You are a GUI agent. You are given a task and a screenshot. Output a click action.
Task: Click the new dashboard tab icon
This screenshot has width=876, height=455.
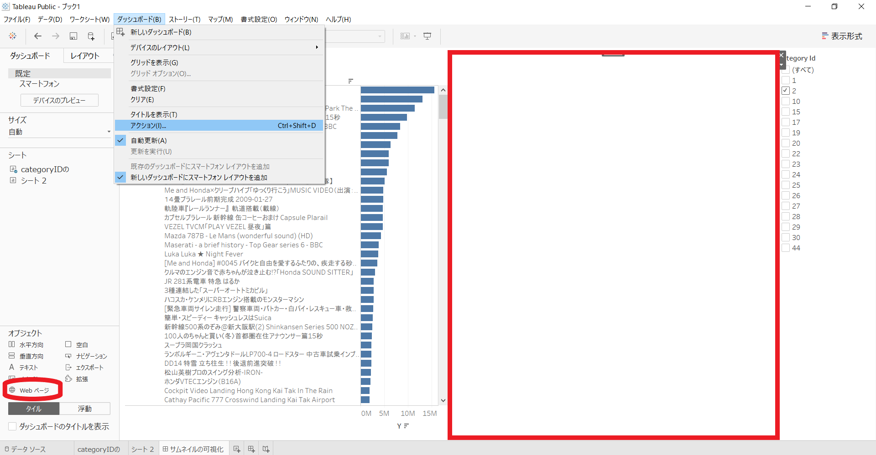(251, 449)
